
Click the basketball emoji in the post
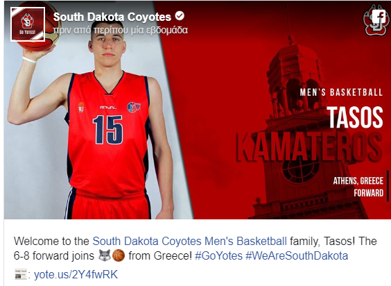119,255
